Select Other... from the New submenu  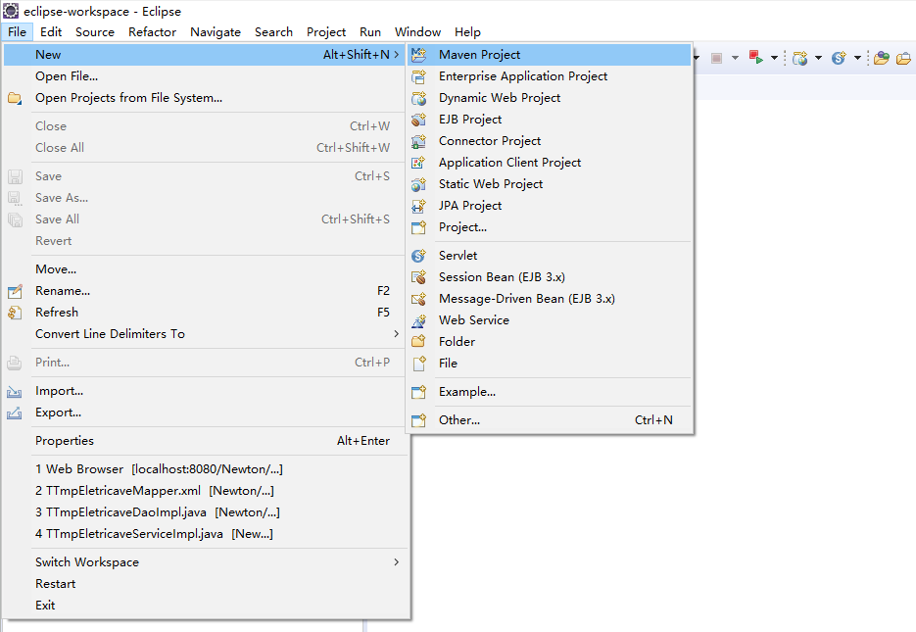pos(458,419)
